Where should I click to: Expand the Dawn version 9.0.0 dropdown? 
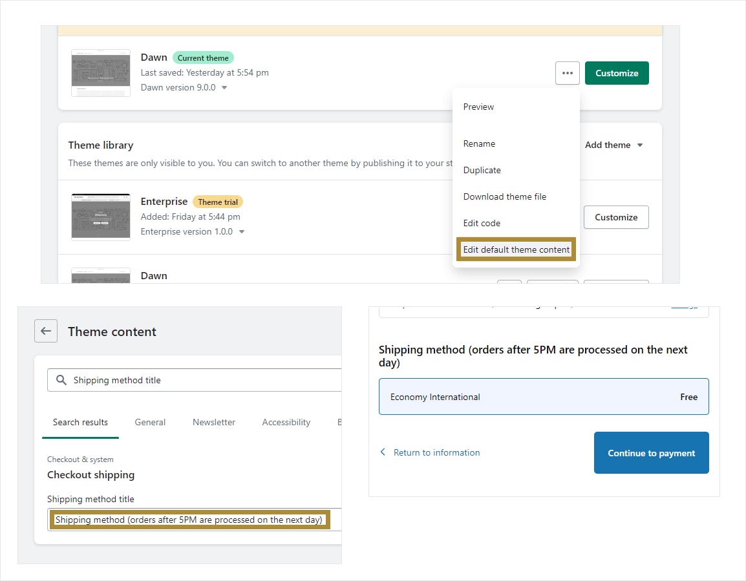click(x=224, y=88)
